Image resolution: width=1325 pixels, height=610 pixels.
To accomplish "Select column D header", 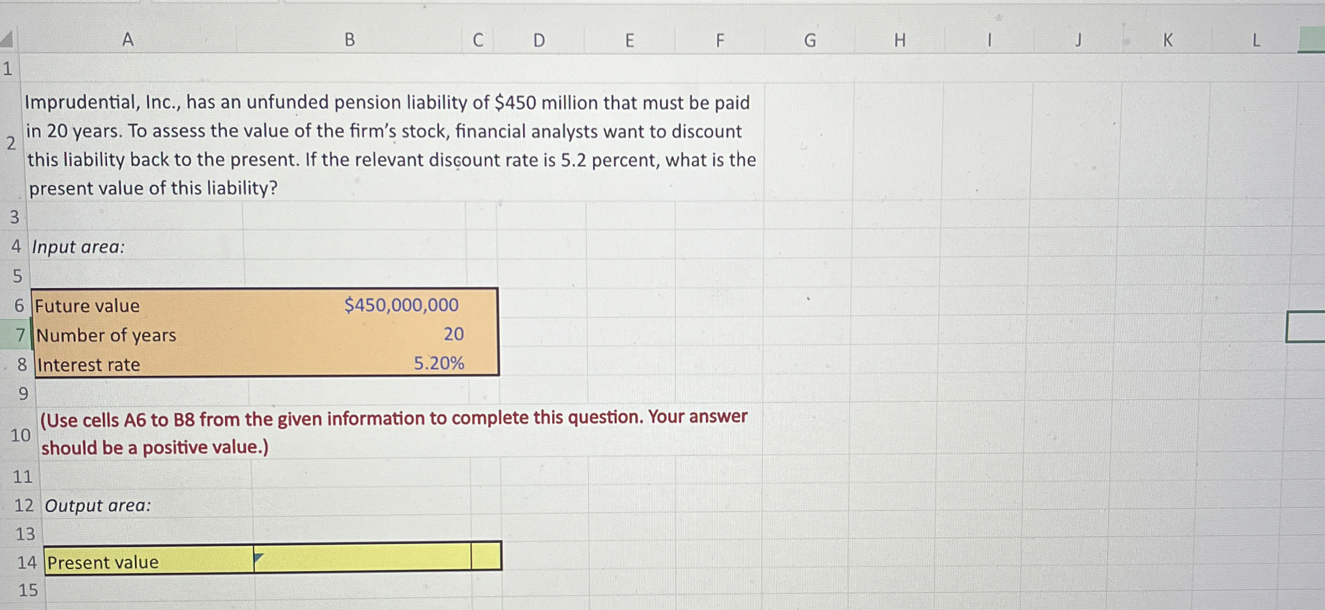I will [539, 40].
